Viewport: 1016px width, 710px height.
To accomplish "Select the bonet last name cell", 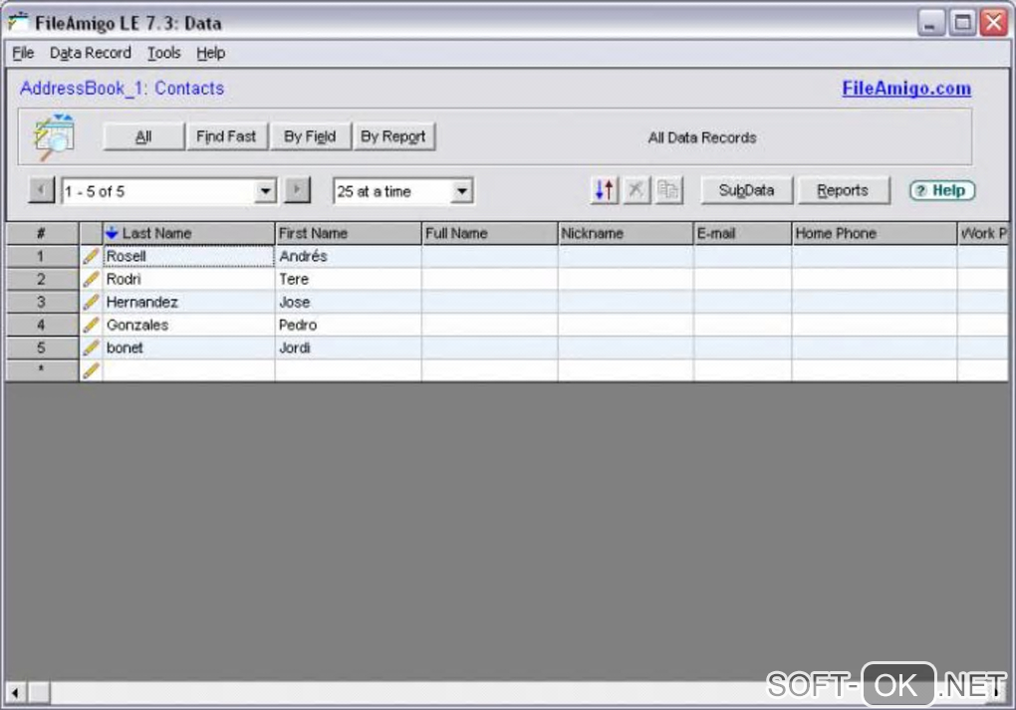I will pos(188,348).
